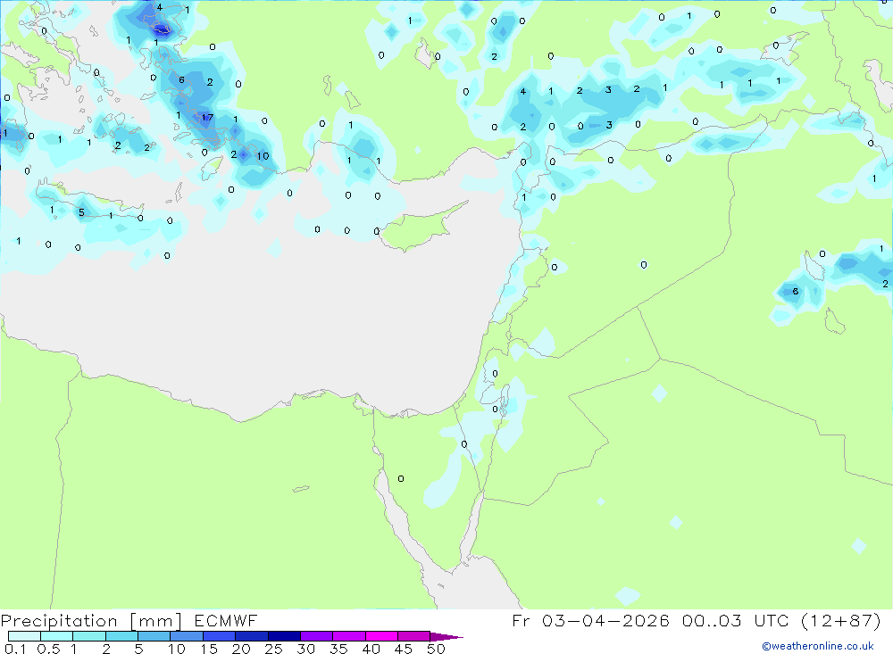Click the '25' legend scale label
Screen dimensions: 893x654
point(274,649)
